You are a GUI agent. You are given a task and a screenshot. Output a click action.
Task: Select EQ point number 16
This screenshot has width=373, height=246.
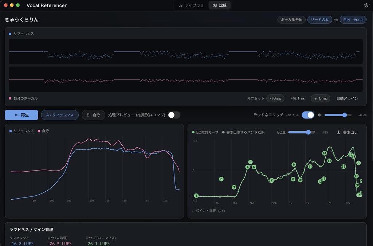point(343,167)
